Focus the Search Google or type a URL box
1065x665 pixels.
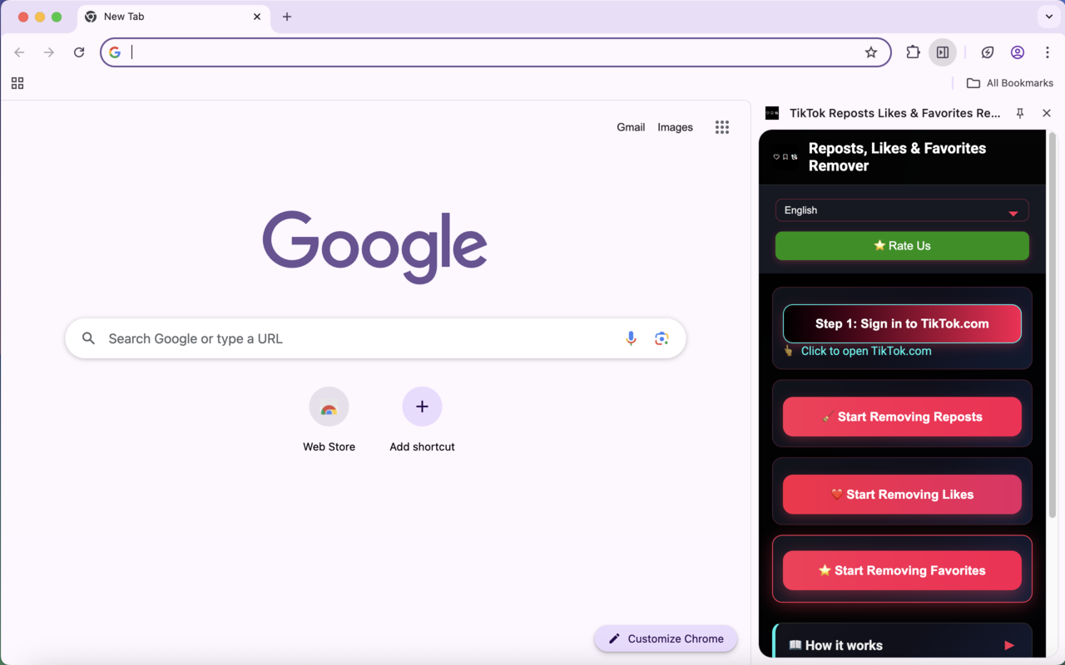[x=358, y=338]
